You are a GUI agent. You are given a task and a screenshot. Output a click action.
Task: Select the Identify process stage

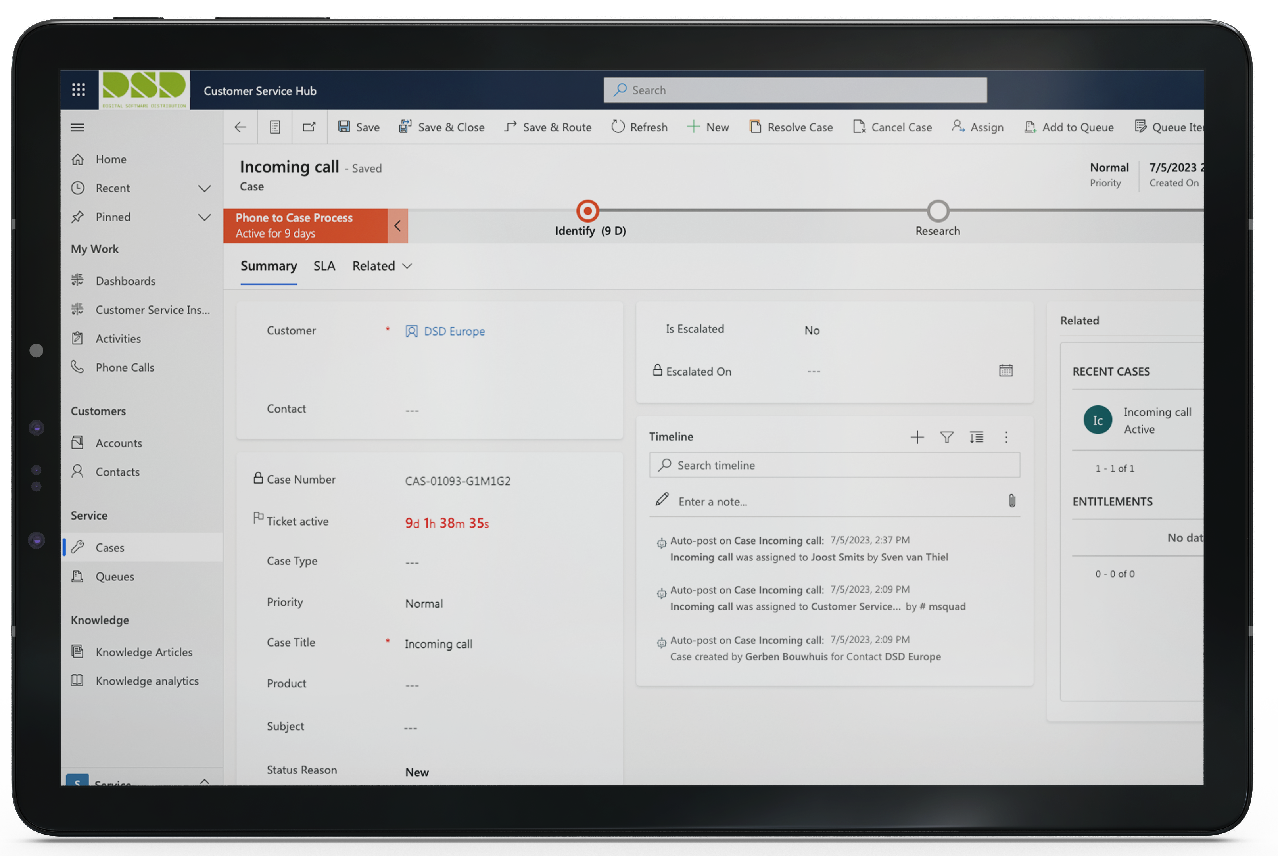(x=588, y=211)
